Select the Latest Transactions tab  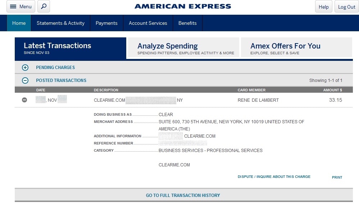[x=71, y=48]
